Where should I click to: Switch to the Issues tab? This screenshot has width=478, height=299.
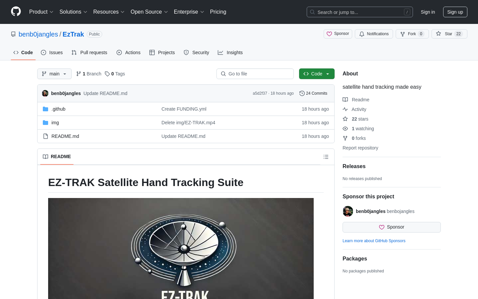52,52
